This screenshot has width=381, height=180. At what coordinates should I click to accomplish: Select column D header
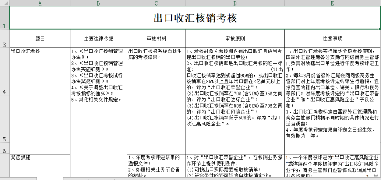tap(235, 3)
